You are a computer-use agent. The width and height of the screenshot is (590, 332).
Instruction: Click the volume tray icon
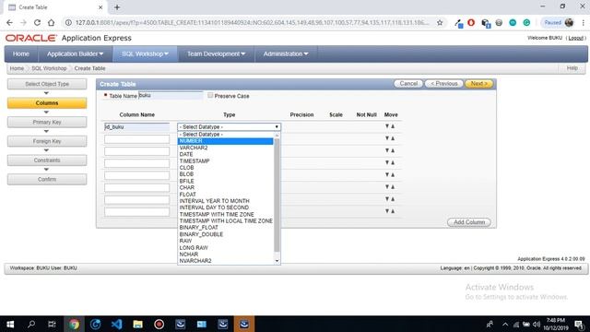[x=537, y=324]
